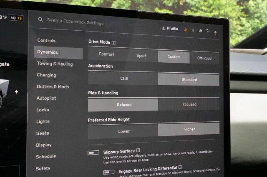Set Ride & Handling to Focused
The image size is (267, 177).
pos(189,104)
